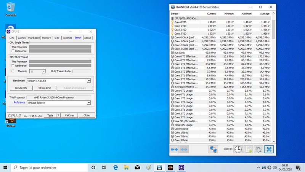Click Bench CPU button

pyautogui.click(x=21, y=88)
